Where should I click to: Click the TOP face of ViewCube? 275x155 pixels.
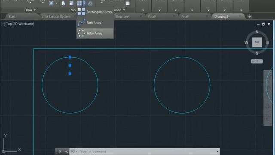[257, 42]
